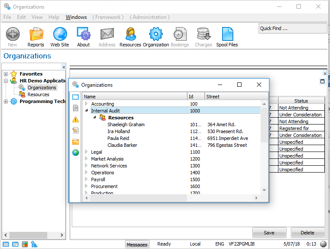The width and height of the screenshot is (330, 249).
Task: Click the Organization gear icon in toolbar
Action: tap(156, 37)
